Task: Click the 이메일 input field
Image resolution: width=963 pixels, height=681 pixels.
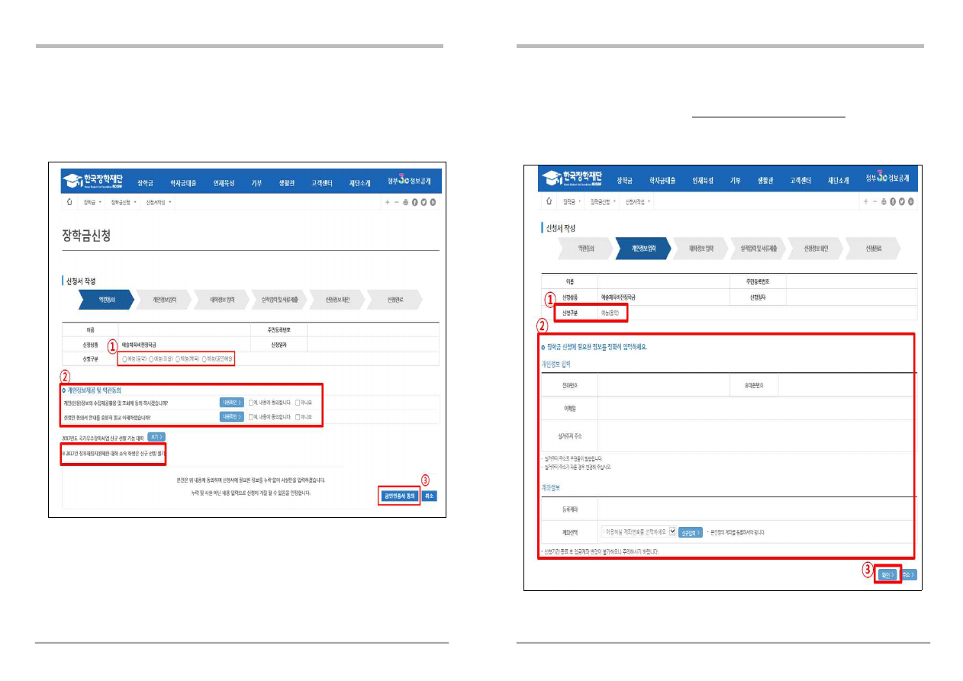Action: point(755,408)
